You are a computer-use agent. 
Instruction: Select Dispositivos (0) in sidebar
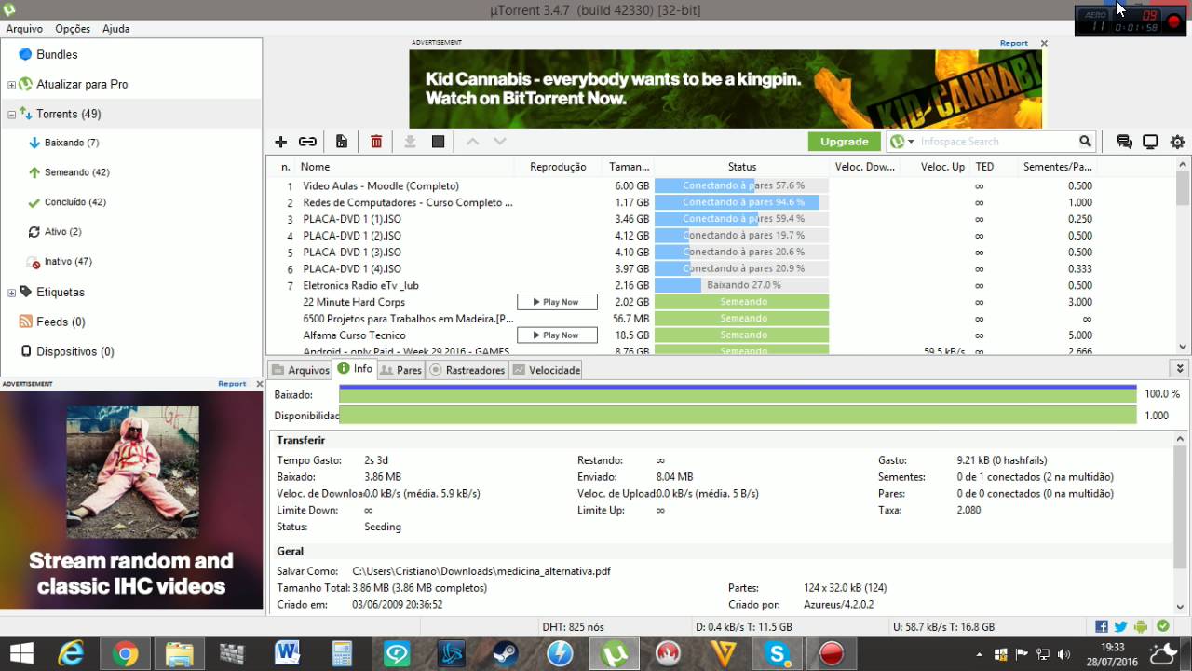point(74,351)
